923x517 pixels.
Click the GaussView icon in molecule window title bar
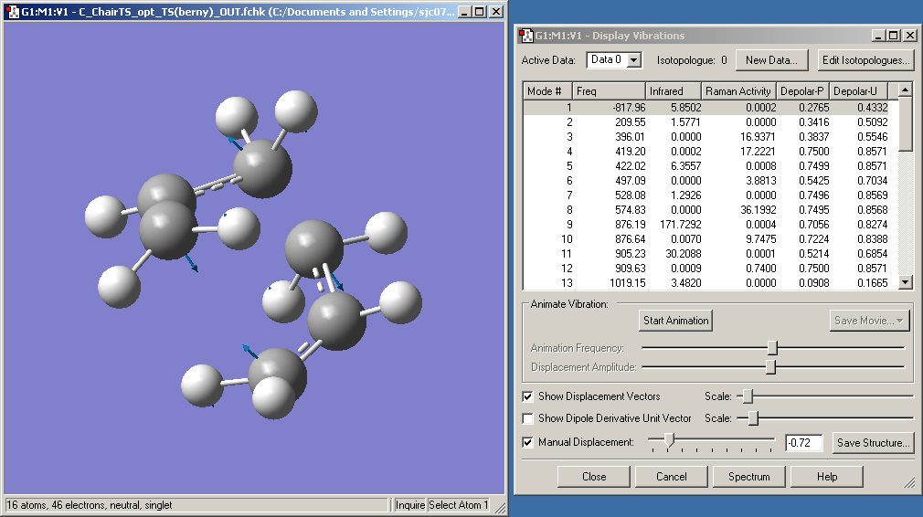point(12,12)
